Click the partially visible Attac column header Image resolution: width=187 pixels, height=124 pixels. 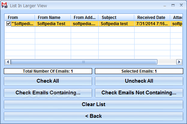pyautogui.click(x=176, y=18)
